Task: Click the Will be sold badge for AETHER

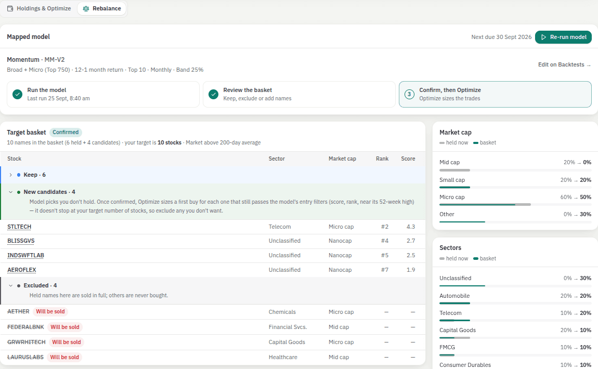Action: (x=50, y=311)
